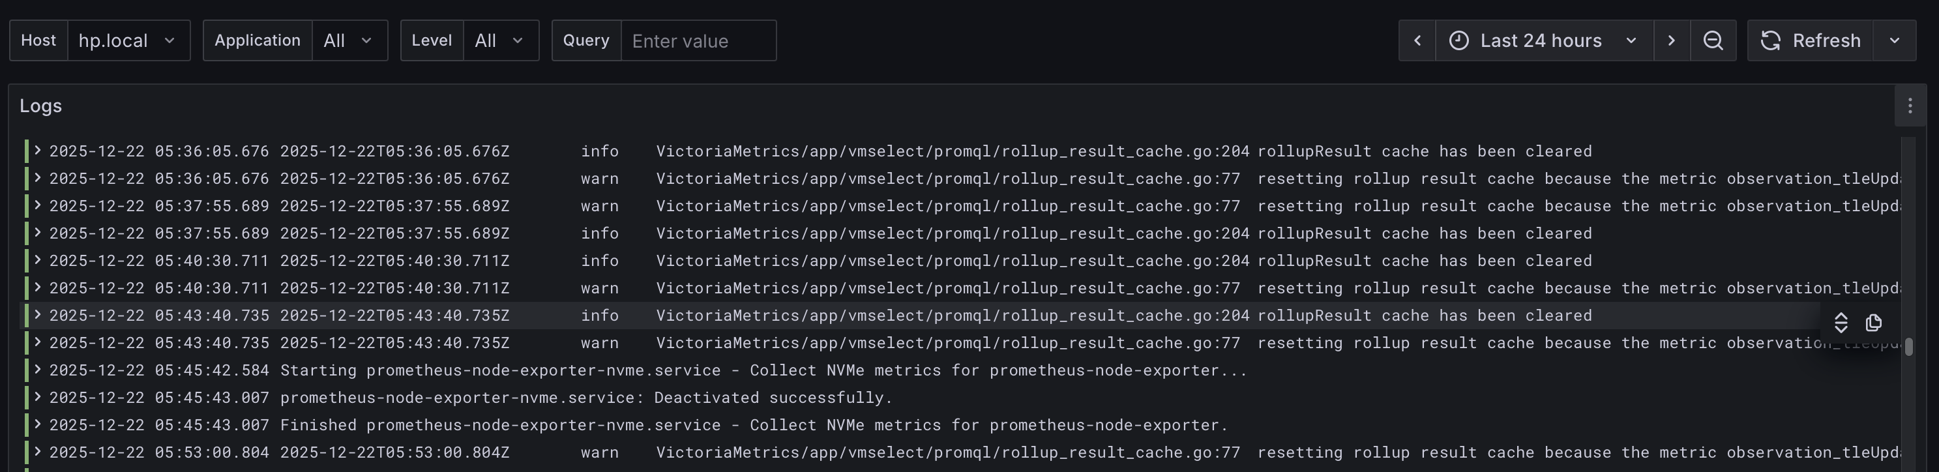Viewport: 1939px width, 472px height.
Task: Expand the Deactivated successfully log row
Action: [37, 397]
